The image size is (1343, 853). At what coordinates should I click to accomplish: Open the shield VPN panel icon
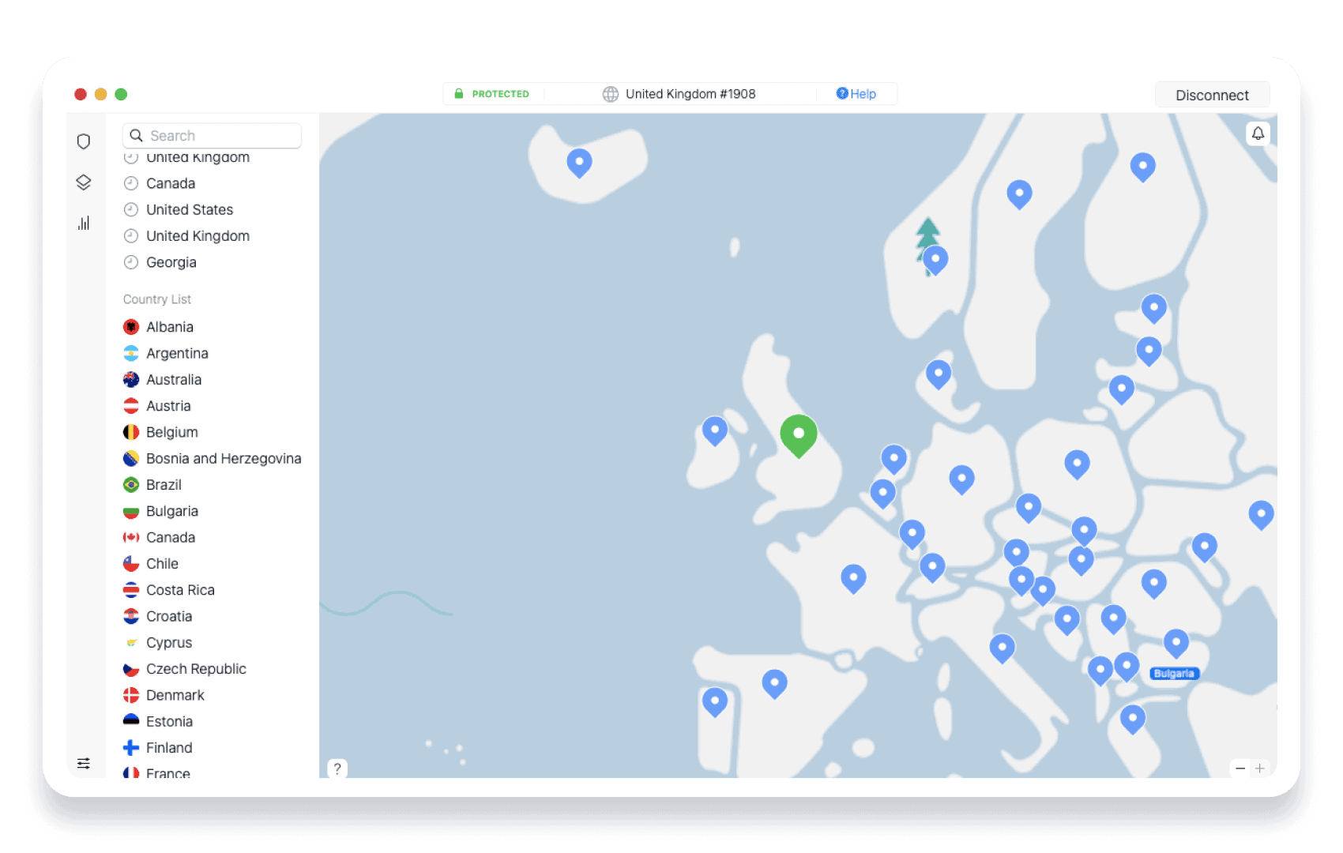click(x=84, y=141)
